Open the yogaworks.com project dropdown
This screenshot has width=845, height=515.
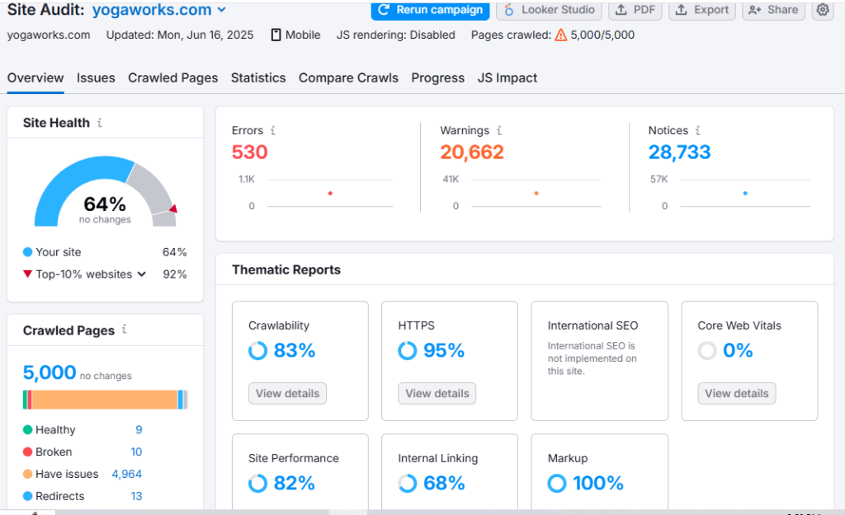point(159,10)
